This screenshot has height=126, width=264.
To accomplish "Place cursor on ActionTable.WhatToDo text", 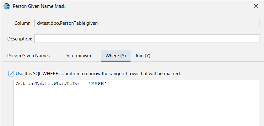I will point(47,84).
